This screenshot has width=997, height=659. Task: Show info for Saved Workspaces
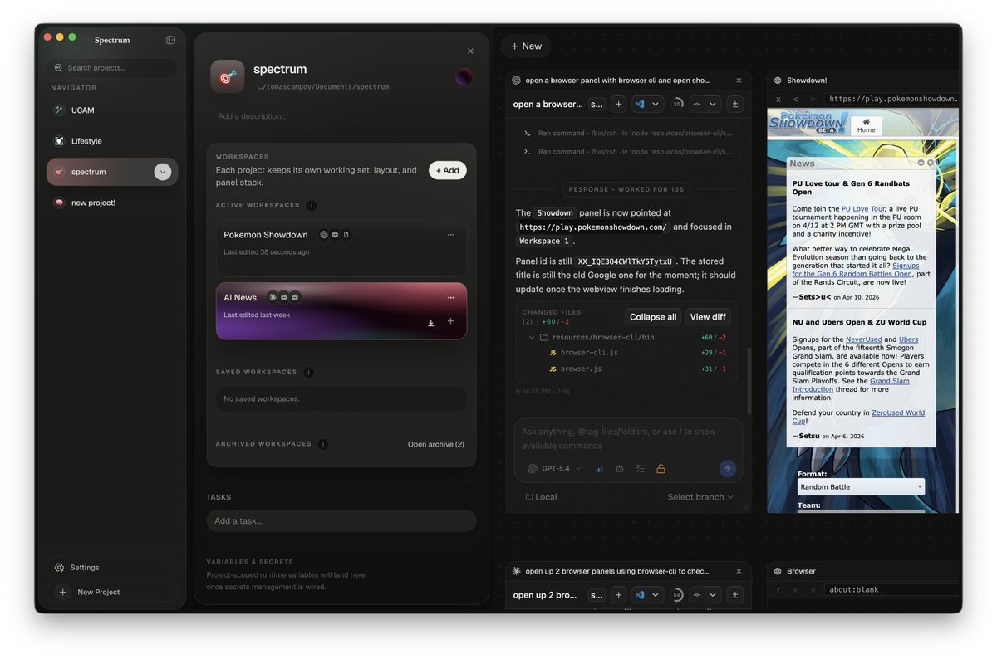(308, 373)
